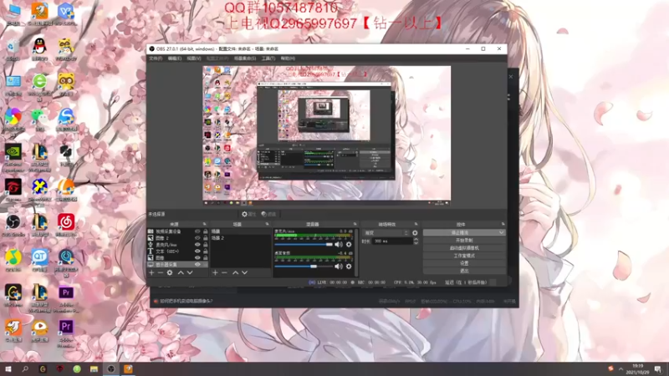Click the Stop Streaming button
The width and height of the screenshot is (669, 376).
[460, 232]
